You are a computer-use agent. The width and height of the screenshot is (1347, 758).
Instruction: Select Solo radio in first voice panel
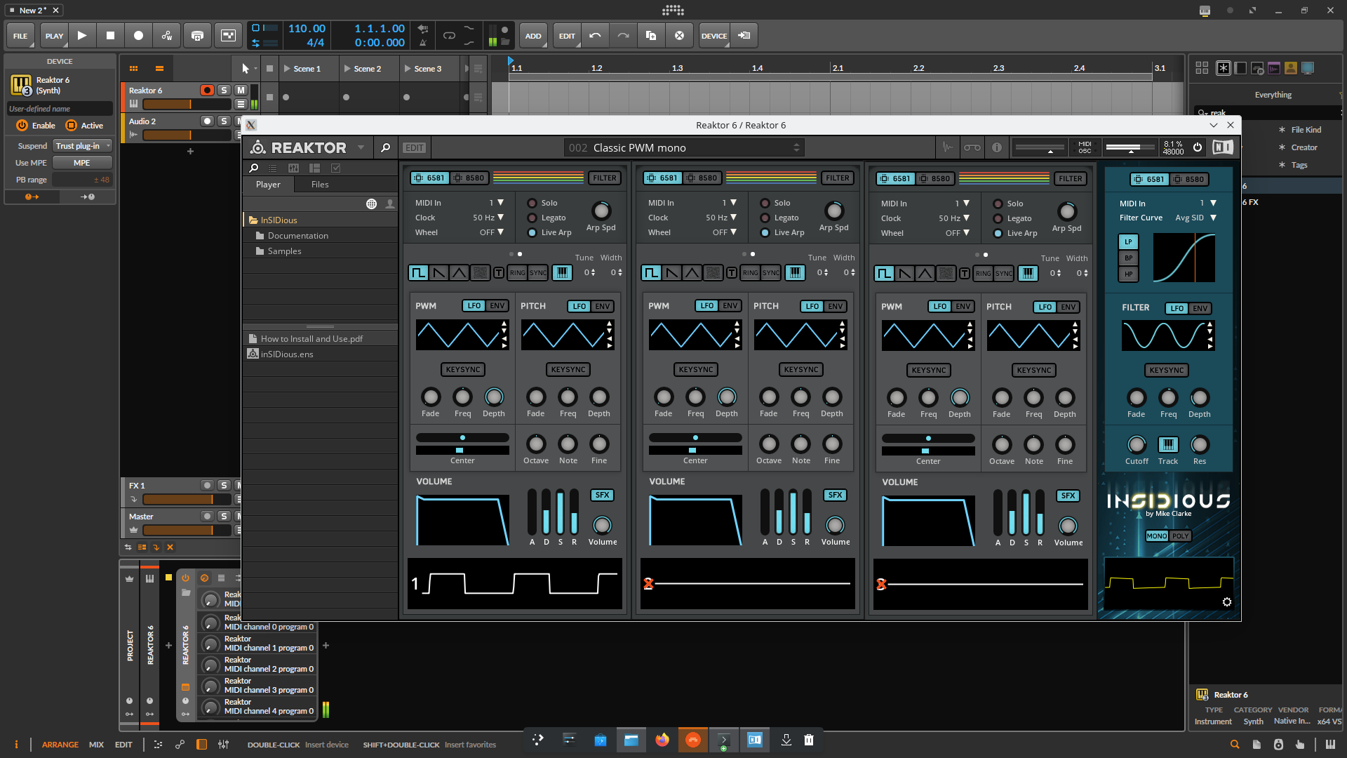pos(532,204)
